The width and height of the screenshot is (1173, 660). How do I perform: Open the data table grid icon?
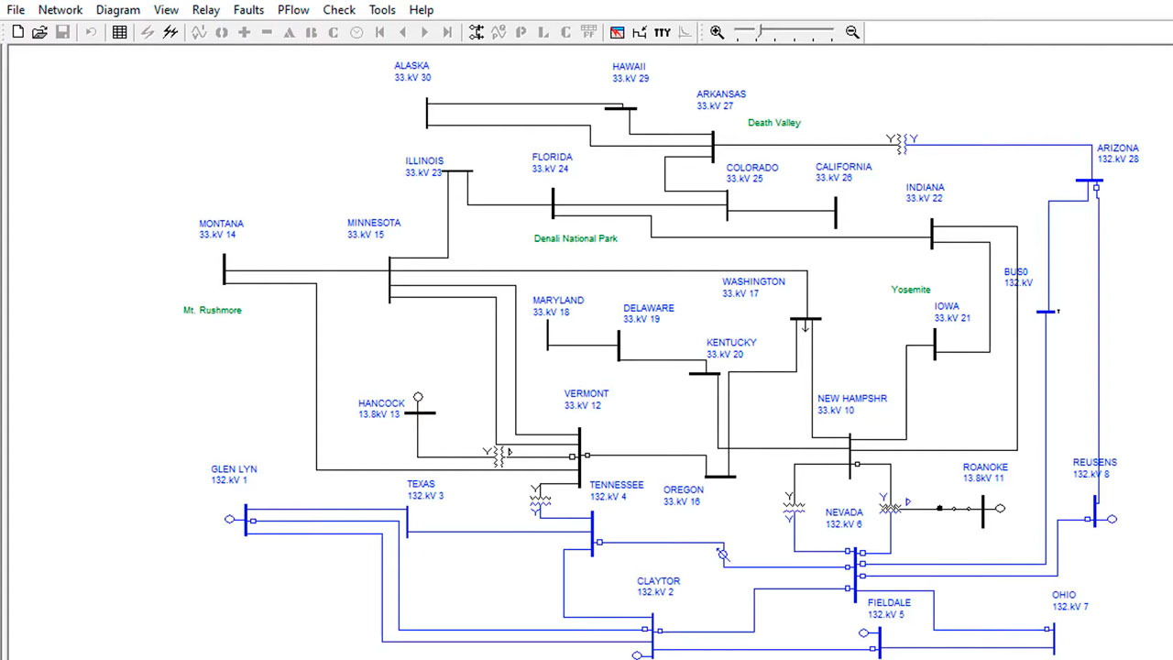(x=119, y=32)
